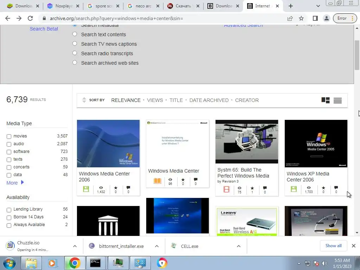Select Search text contents option

pos(75,34)
